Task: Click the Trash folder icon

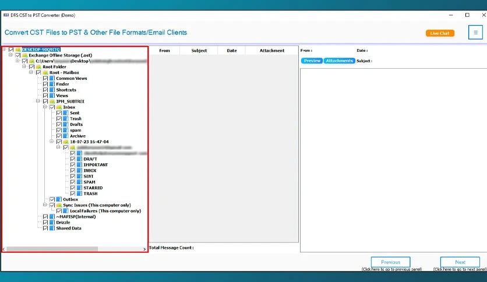Action: [66, 119]
